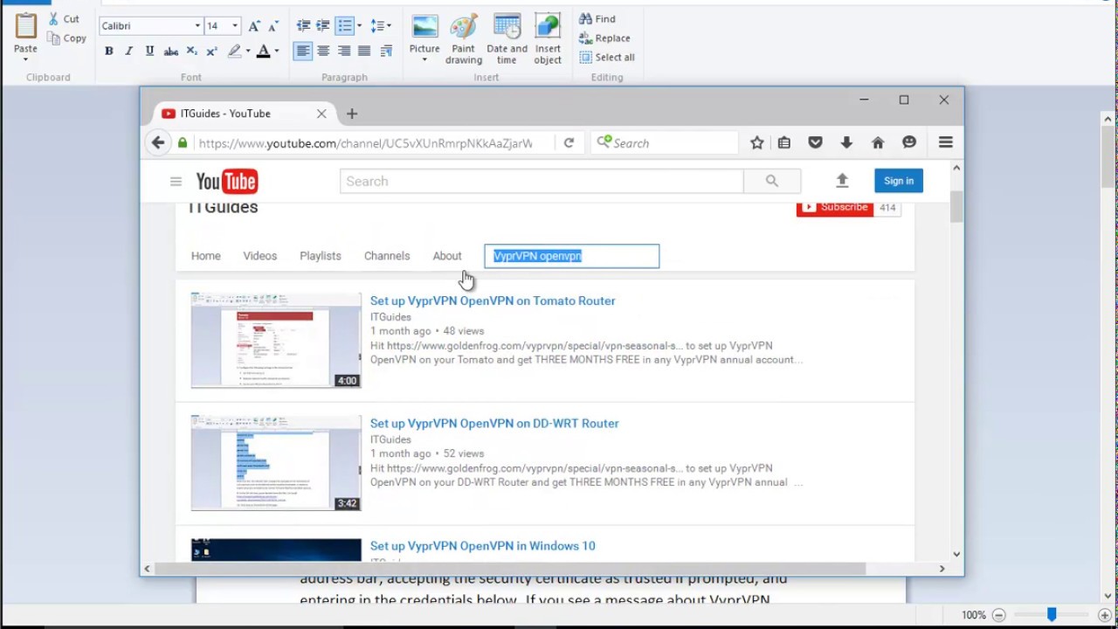Open the channel Channels tab
This screenshot has height=629, width=1118.
tap(387, 256)
